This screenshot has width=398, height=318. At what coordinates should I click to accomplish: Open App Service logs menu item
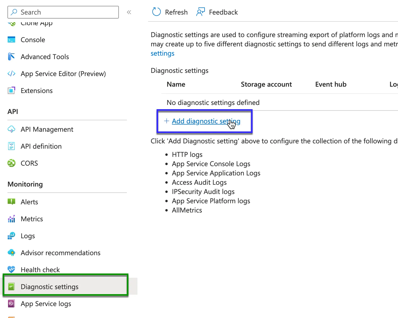coord(46,304)
